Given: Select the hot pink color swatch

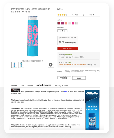Looking at the screenshot, I should click(x=73, y=23).
